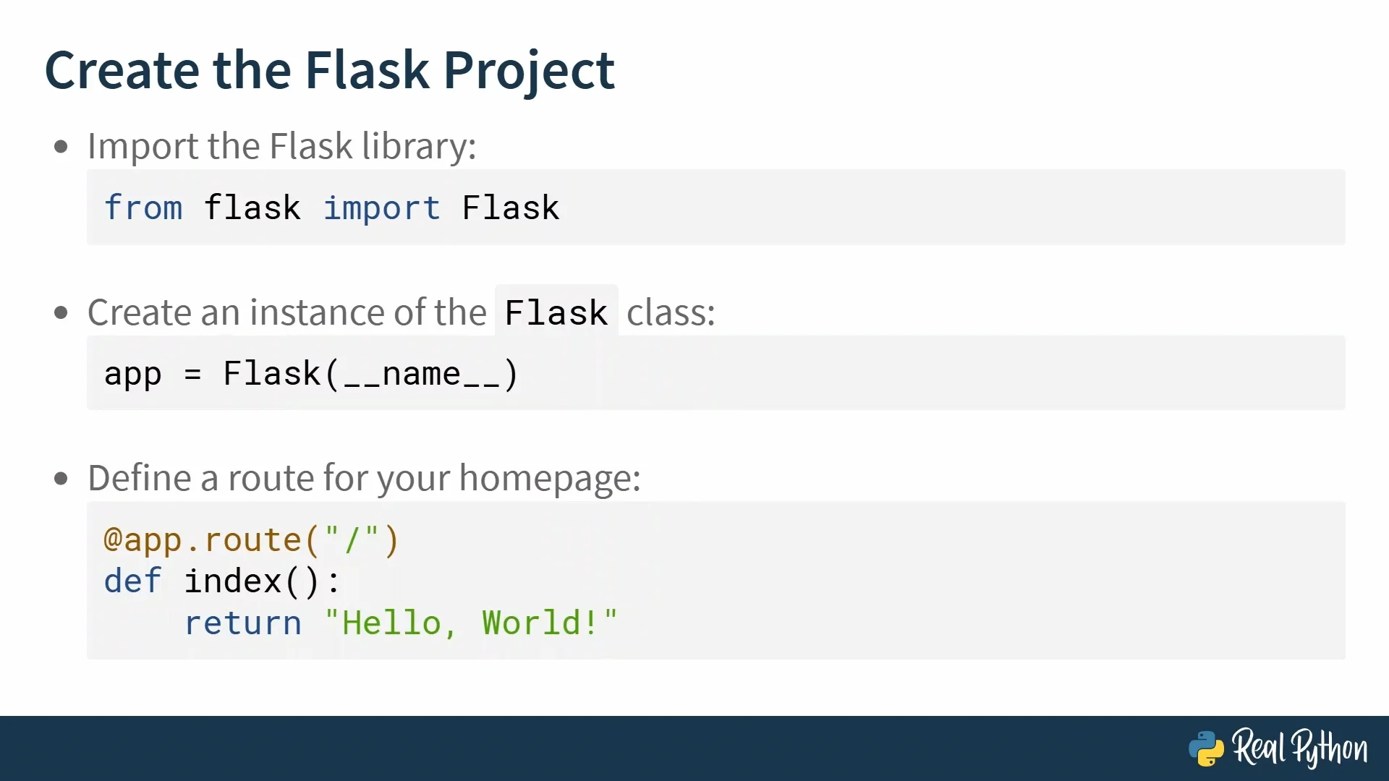Click the '@app.route("/")' decorator line
Image resolution: width=1389 pixels, height=781 pixels.
pos(251,540)
